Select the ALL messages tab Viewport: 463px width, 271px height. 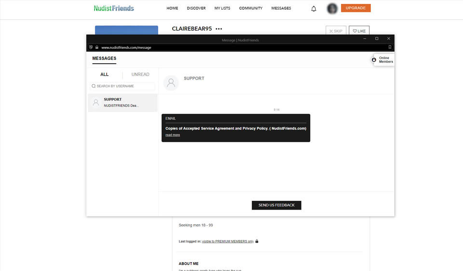pyautogui.click(x=105, y=74)
